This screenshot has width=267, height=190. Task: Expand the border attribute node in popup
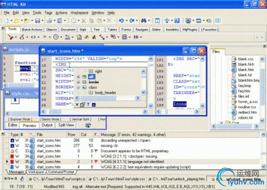[78, 82]
